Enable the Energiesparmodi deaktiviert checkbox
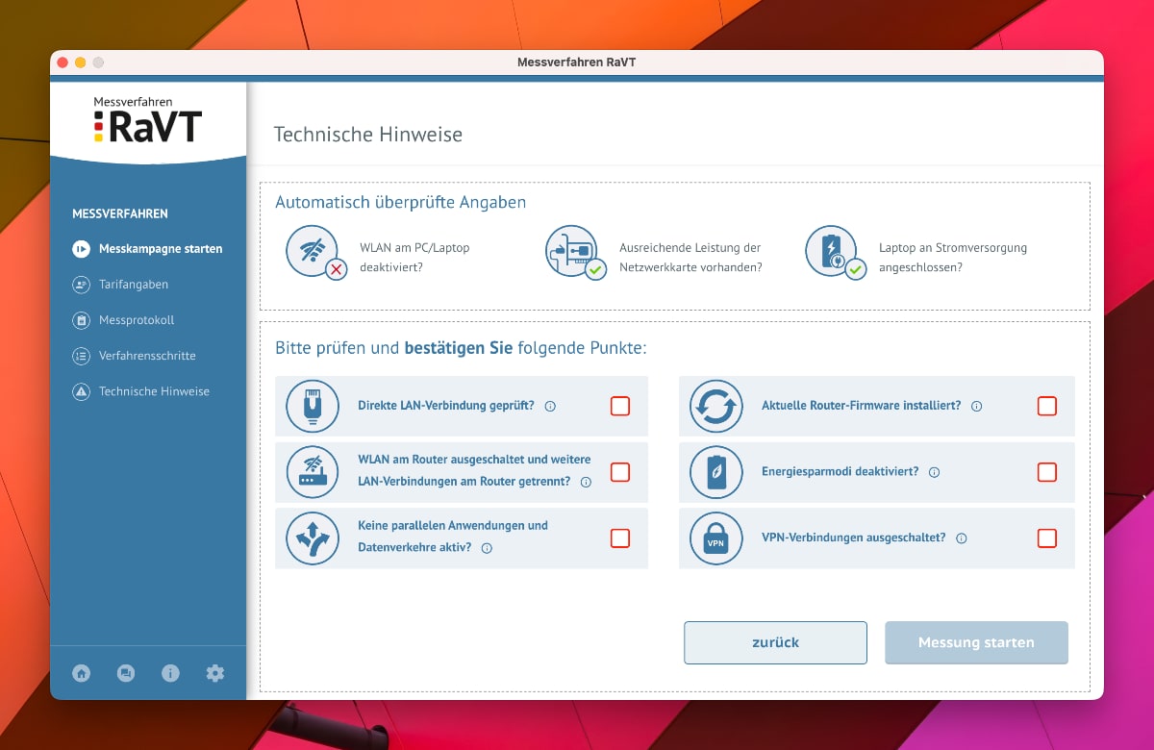Image resolution: width=1154 pixels, height=750 pixels. click(1046, 472)
